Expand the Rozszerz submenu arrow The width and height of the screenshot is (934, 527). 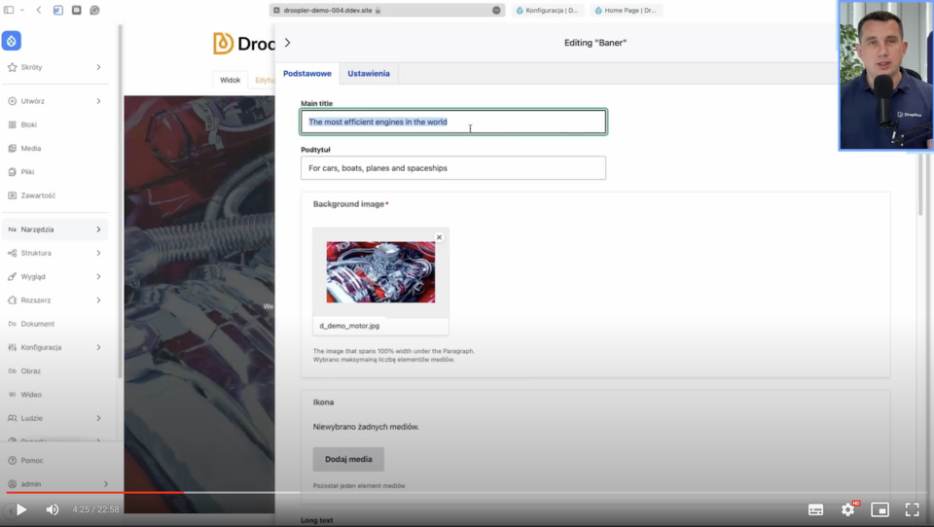tap(99, 300)
